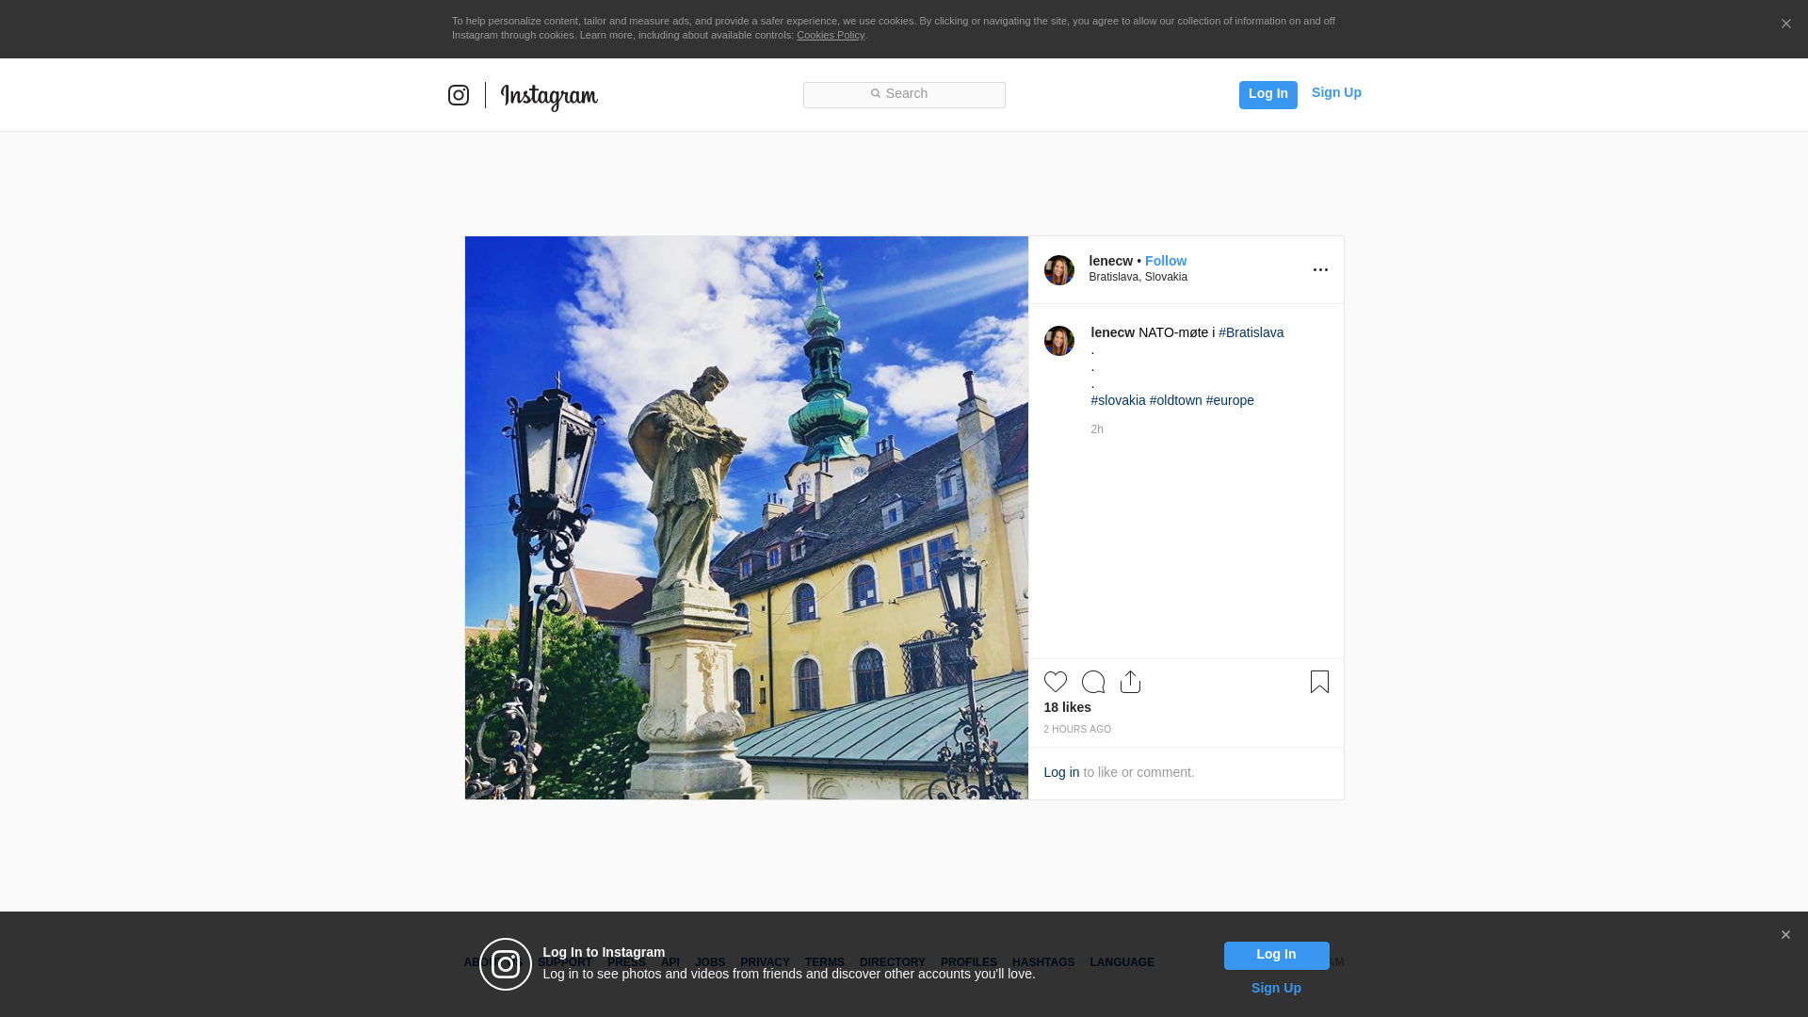Open the TERMS footer link
The image size is (1808, 1017).
825,962
